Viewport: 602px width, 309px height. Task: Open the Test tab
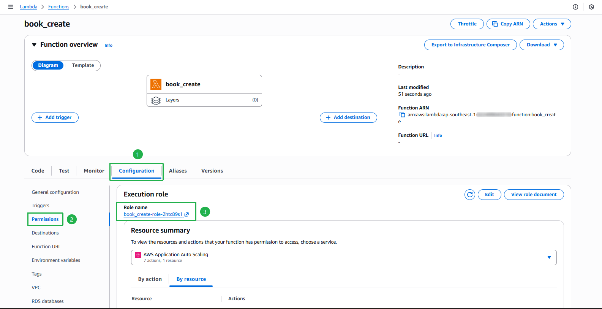click(64, 171)
